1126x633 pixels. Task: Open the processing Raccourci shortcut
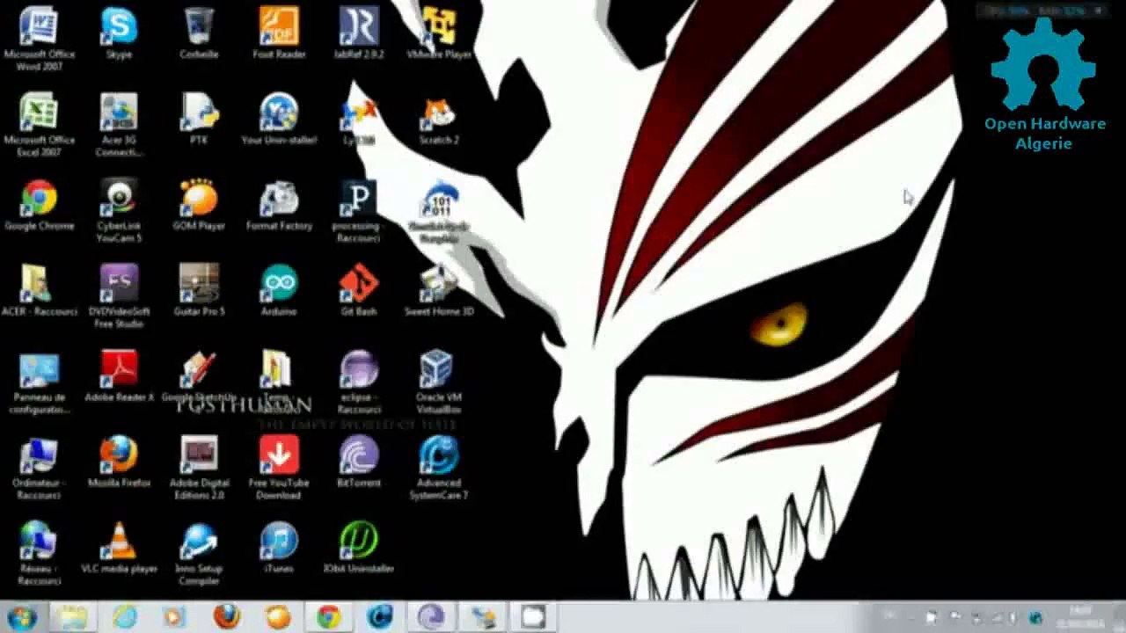pos(359,210)
